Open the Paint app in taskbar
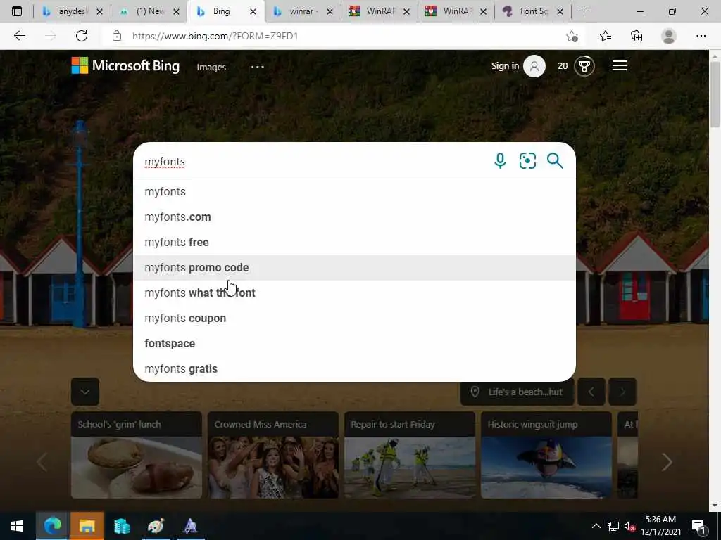 pyautogui.click(x=156, y=526)
